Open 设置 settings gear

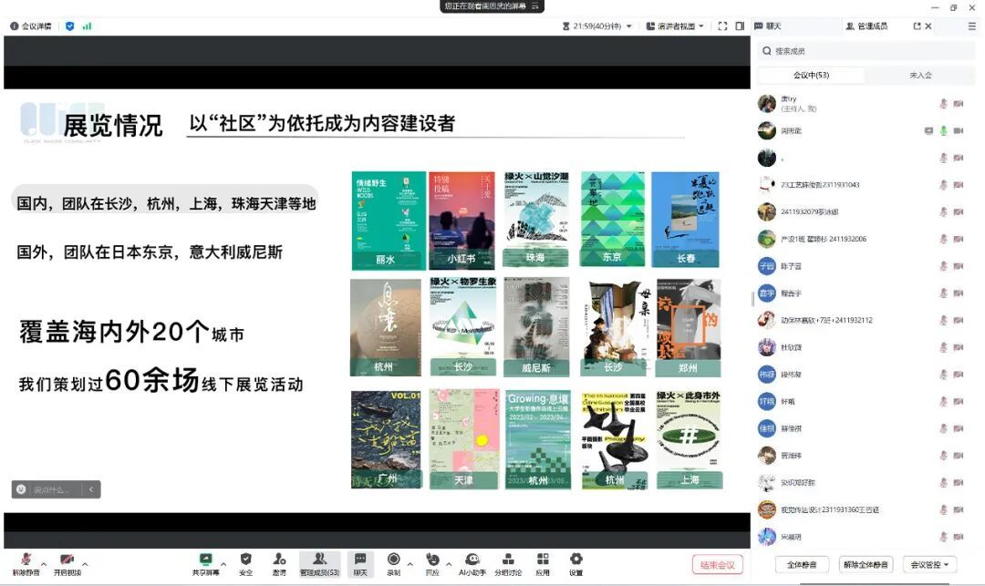pos(575,560)
